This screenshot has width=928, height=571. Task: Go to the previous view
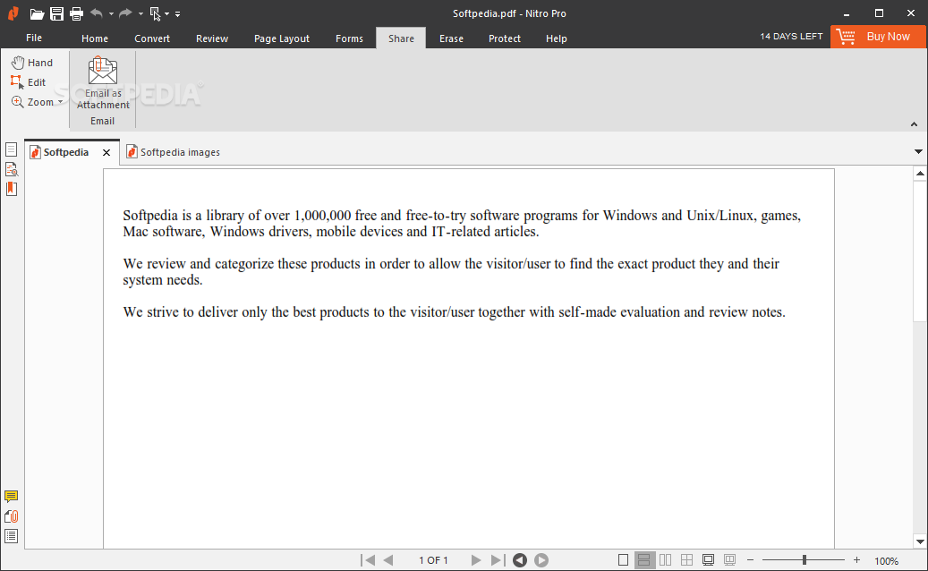coord(520,559)
